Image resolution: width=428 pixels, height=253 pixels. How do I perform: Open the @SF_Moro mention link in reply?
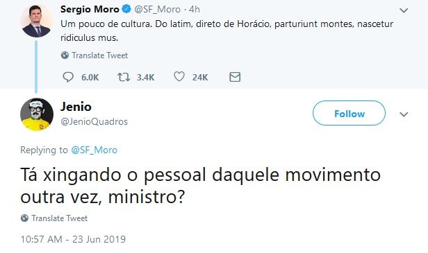pos(94,150)
